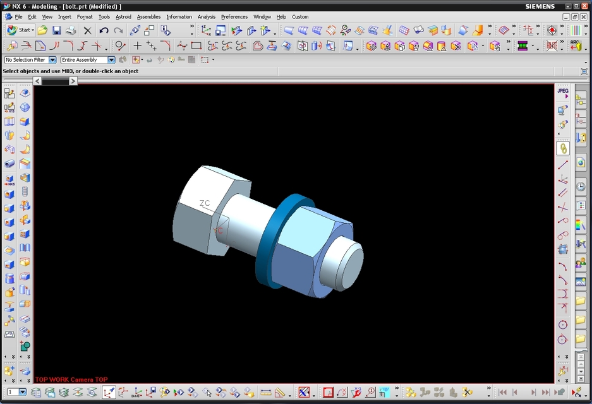Image resolution: width=592 pixels, height=404 pixels.
Task: Click the scroll left arrow button
Action: (37, 81)
